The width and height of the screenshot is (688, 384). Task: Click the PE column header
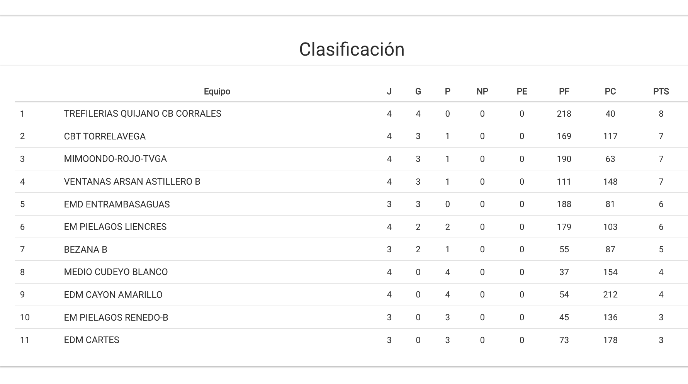pyautogui.click(x=522, y=92)
